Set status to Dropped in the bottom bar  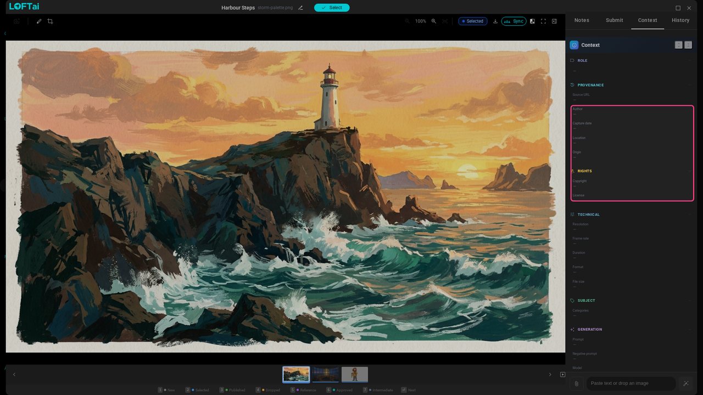coord(268,390)
